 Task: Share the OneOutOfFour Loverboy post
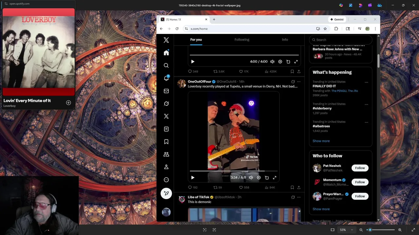[299, 187]
